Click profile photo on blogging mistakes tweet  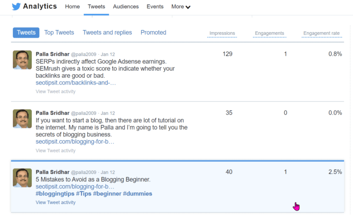(22, 178)
